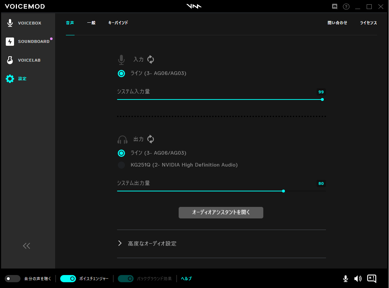Click the VOICEMOD title logo text

coord(25,6)
